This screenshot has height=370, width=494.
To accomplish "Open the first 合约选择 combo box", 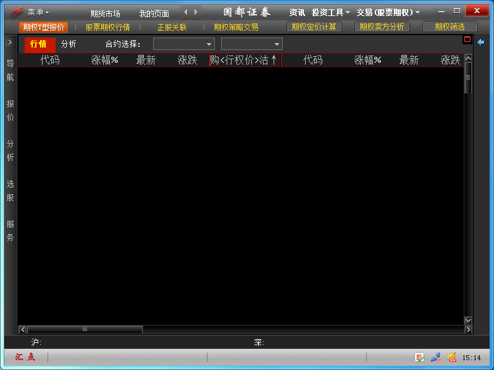I will tap(183, 44).
